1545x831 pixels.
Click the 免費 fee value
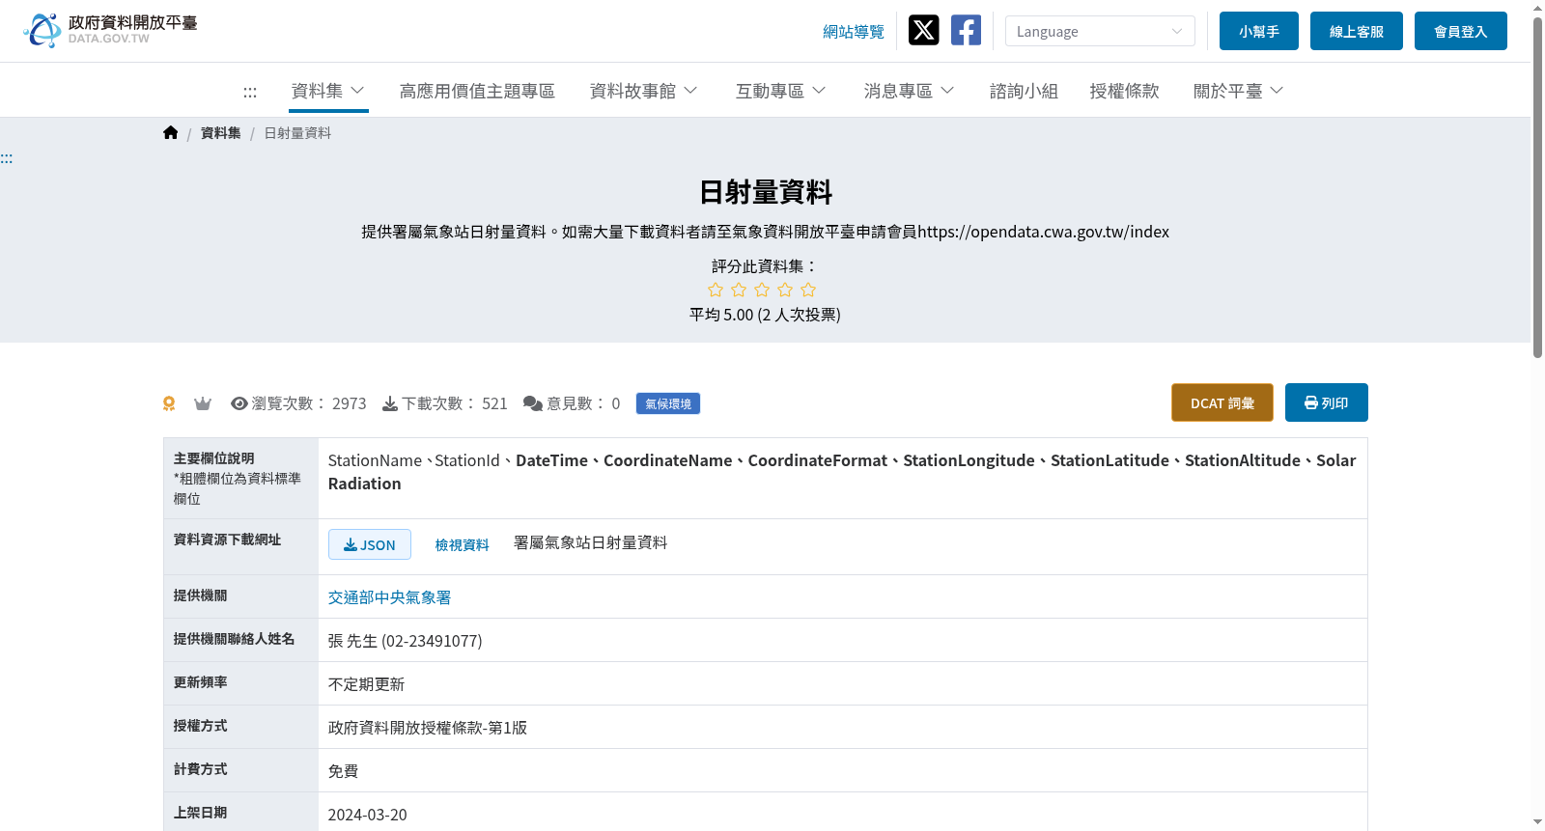pos(343,771)
